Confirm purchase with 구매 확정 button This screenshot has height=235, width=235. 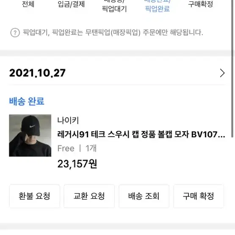[199, 196]
